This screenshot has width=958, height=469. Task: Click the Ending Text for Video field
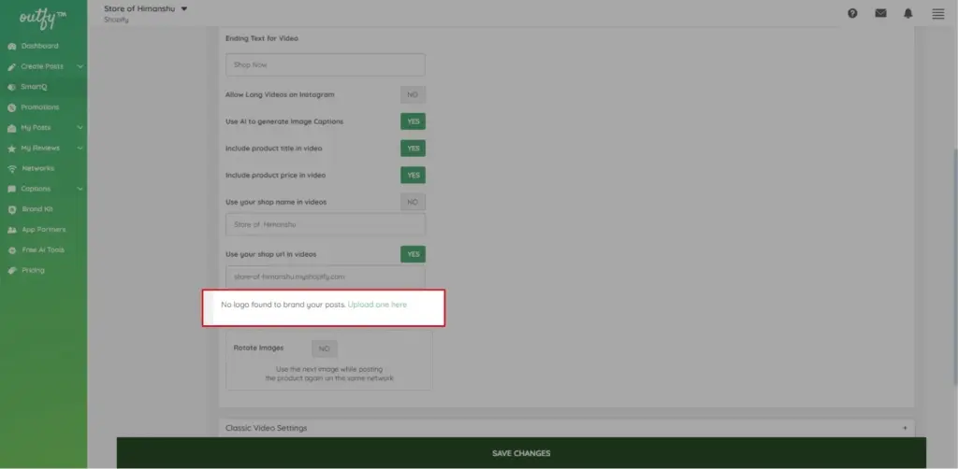point(325,64)
